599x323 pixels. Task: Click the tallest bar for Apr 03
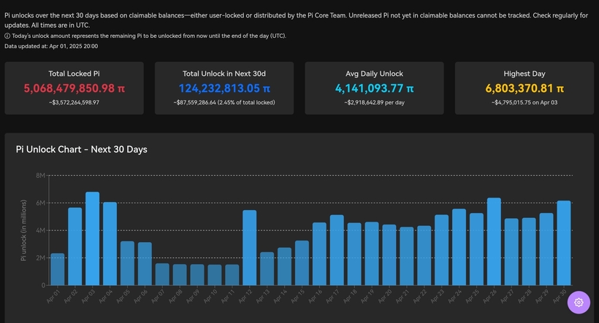pyautogui.click(x=93, y=238)
